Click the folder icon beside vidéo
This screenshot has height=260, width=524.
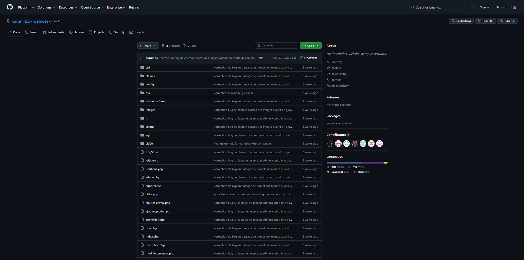click(142, 144)
